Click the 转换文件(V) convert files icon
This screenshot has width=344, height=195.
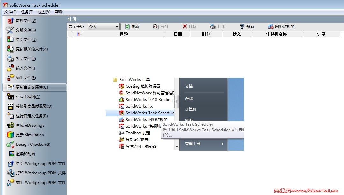[11, 21]
